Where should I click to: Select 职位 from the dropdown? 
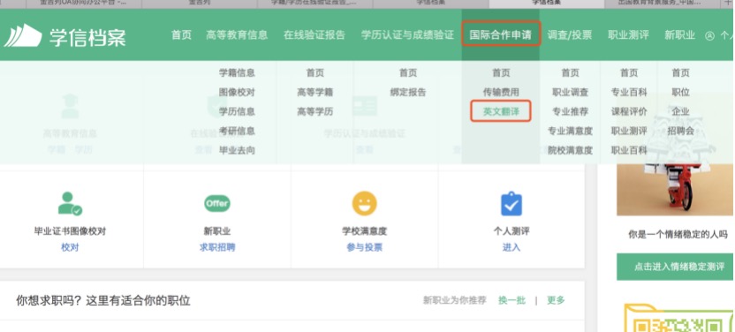[680, 92]
